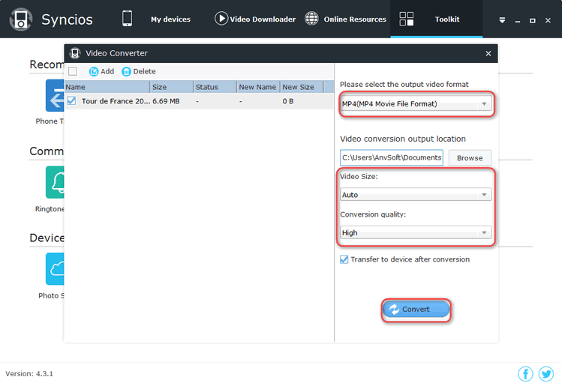Click the phone device icon

tap(128, 19)
